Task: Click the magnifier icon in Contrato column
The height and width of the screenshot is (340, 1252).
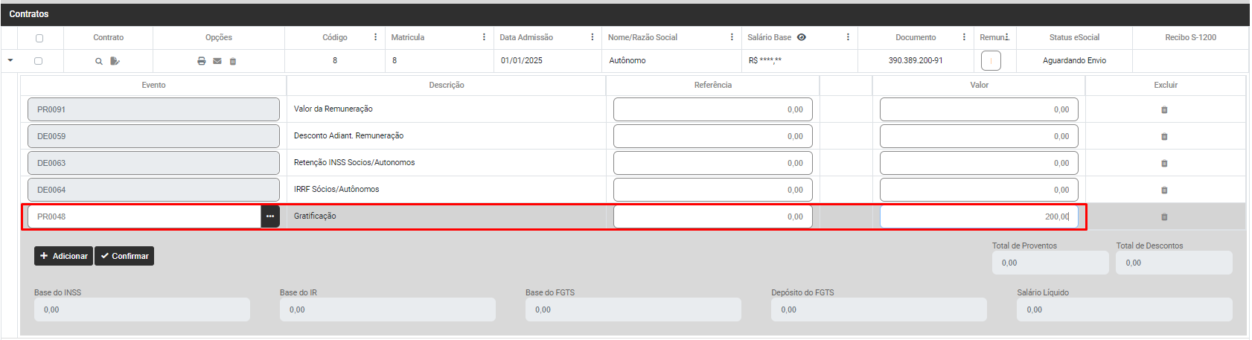Action: pos(98,61)
